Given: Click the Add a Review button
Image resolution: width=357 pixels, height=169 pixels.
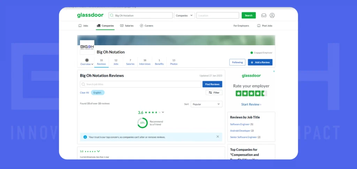Looking at the screenshot, I should (260, 62).
